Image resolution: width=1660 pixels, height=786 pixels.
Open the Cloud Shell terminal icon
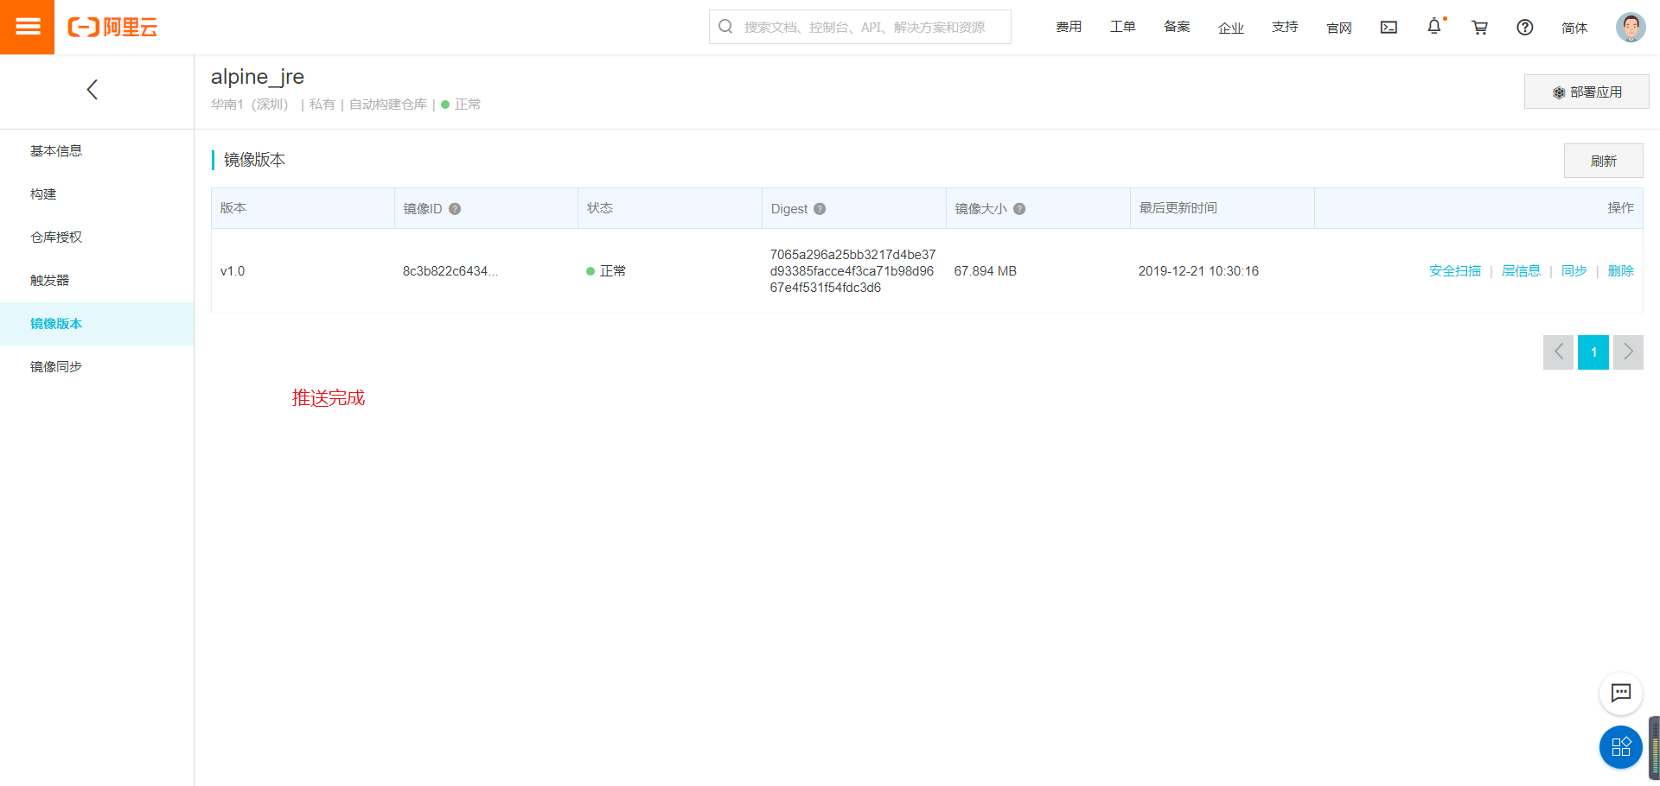click(1389, 28)
